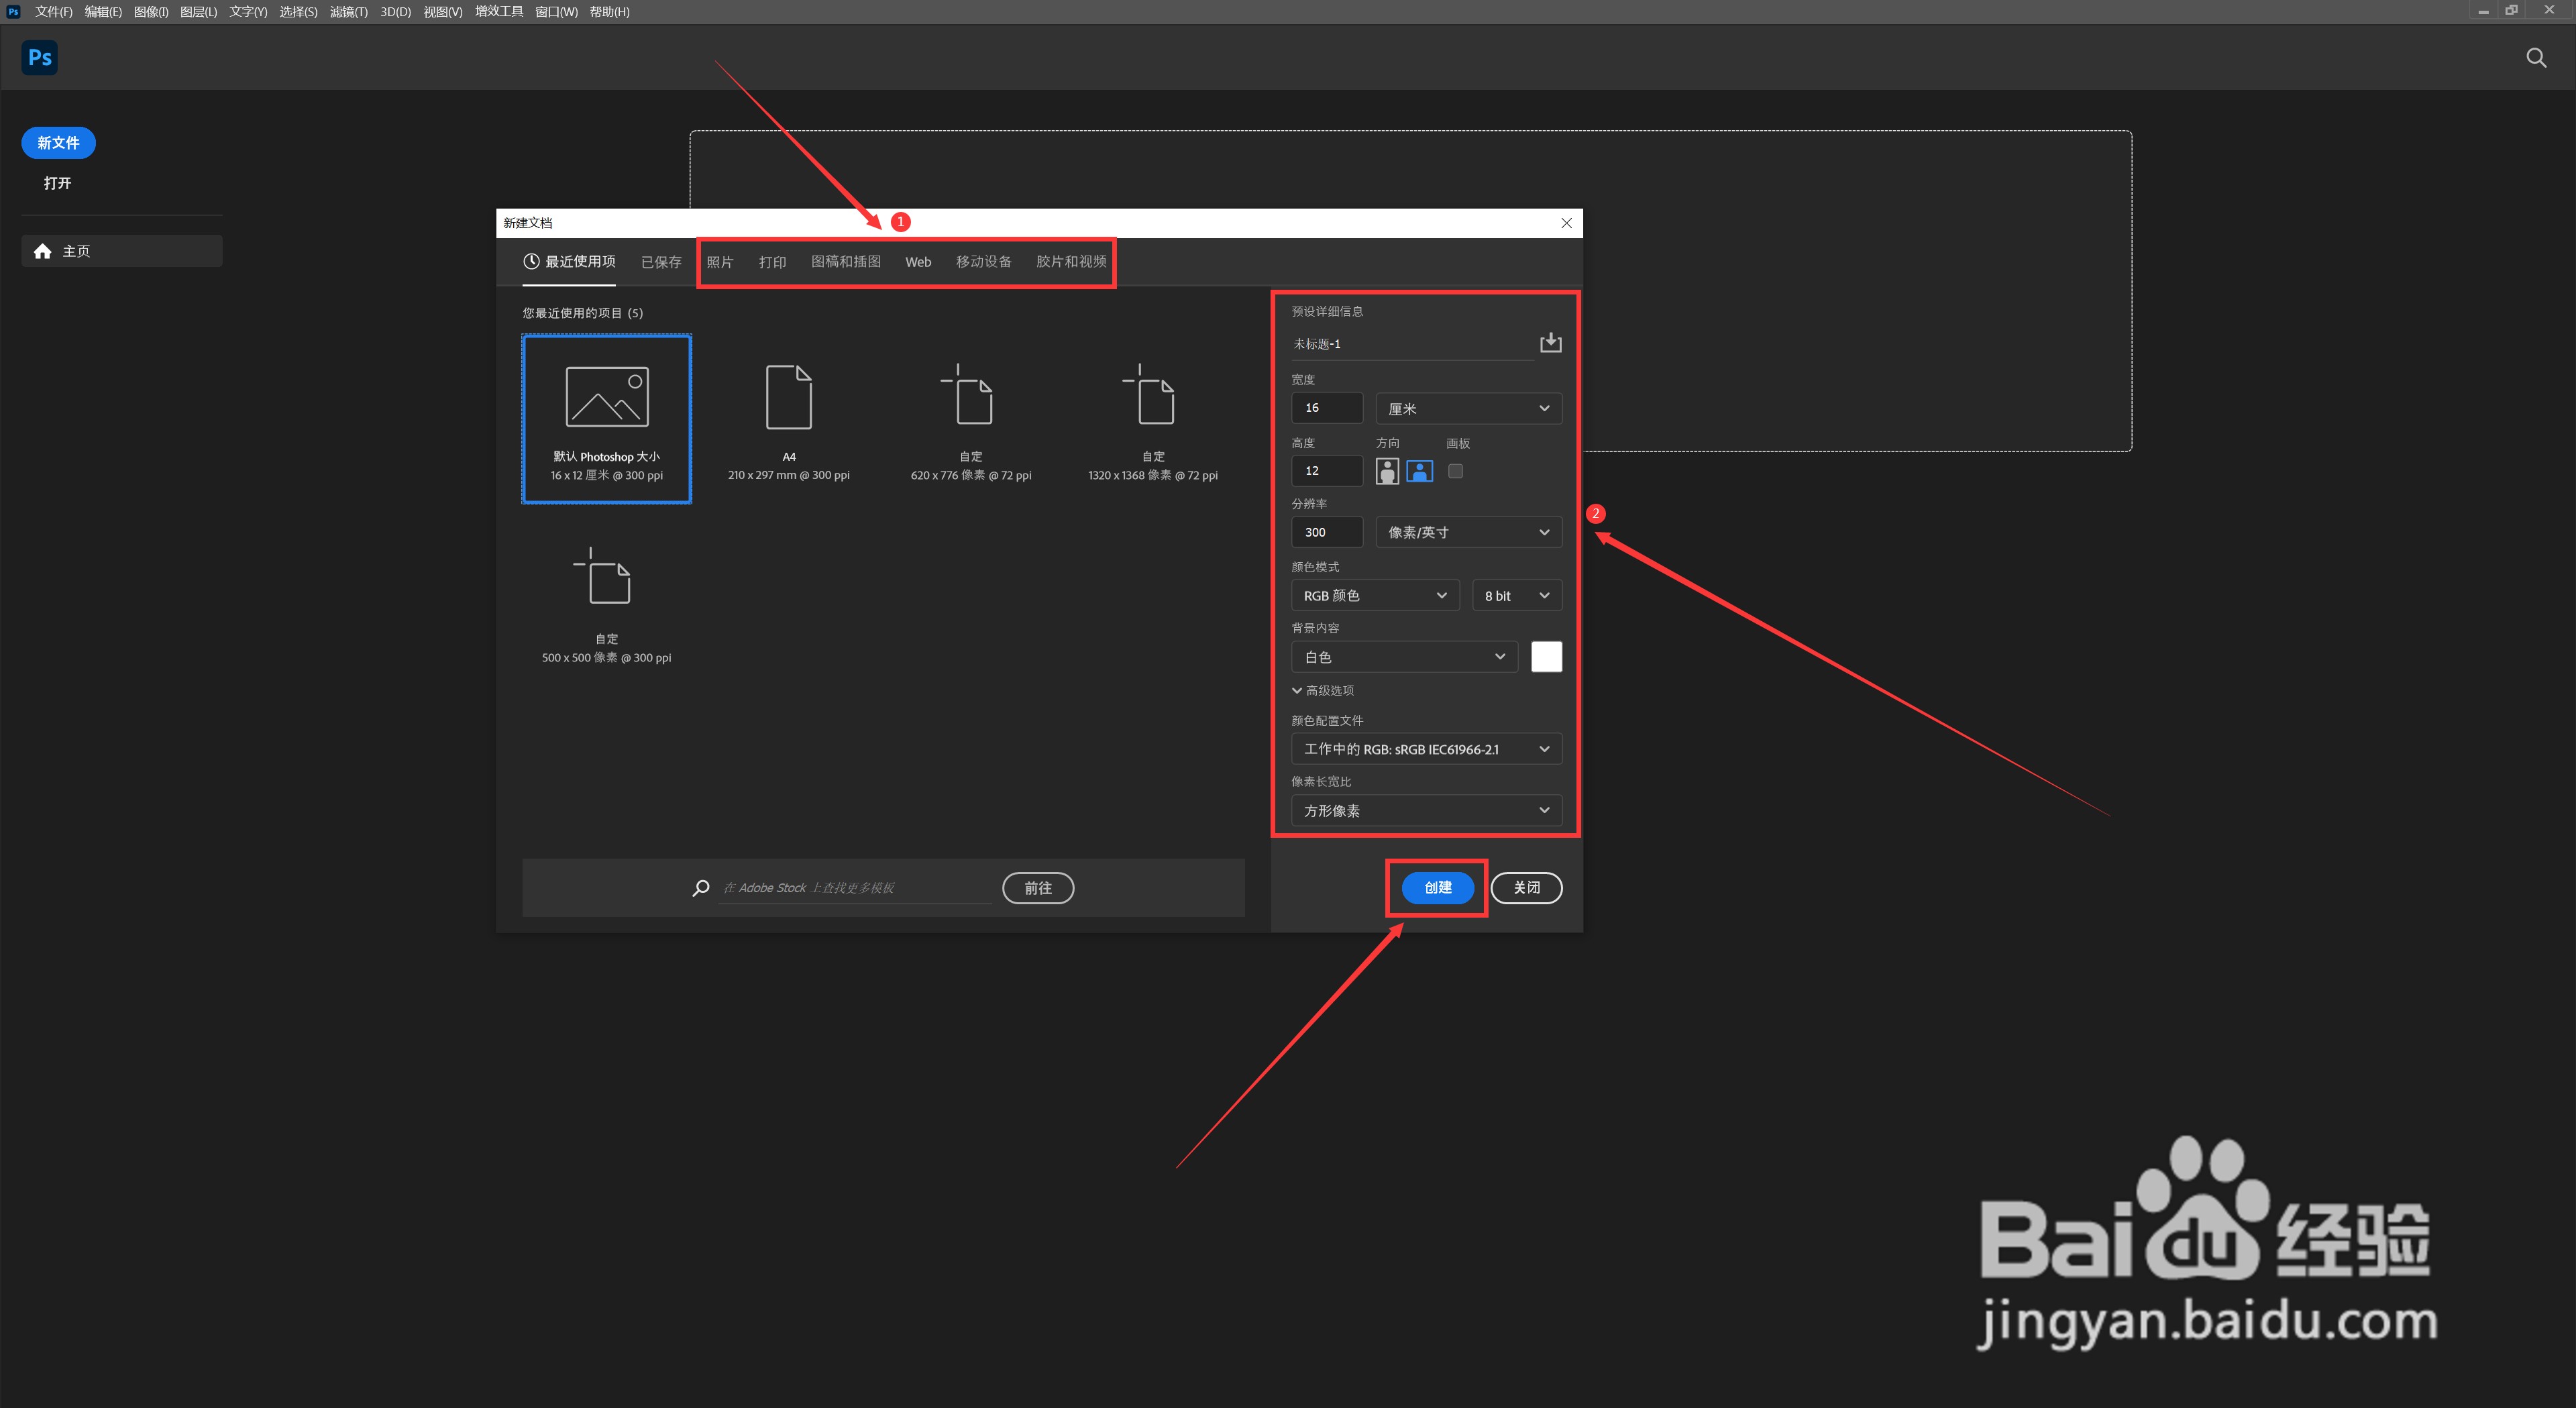Screen dimensions: 2576x1408
Task: Close the 新建文档 dialog with X
Action: pyautogui.click(x=1566, y=223)
